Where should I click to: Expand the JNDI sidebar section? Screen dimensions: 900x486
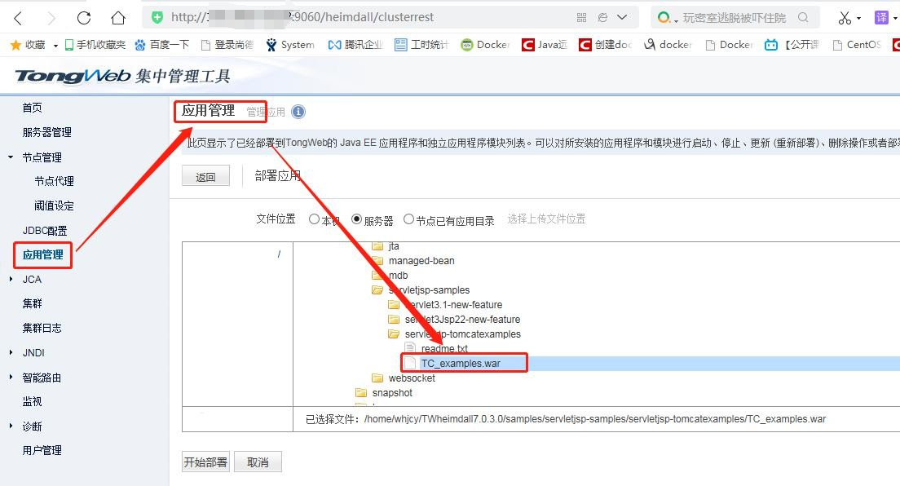pyautogui.click(x=11, y=353)
